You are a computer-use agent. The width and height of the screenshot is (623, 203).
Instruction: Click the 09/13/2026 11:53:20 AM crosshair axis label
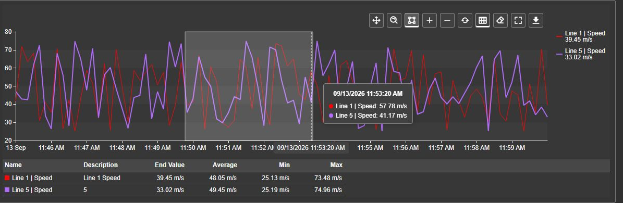tap(311, 148)
